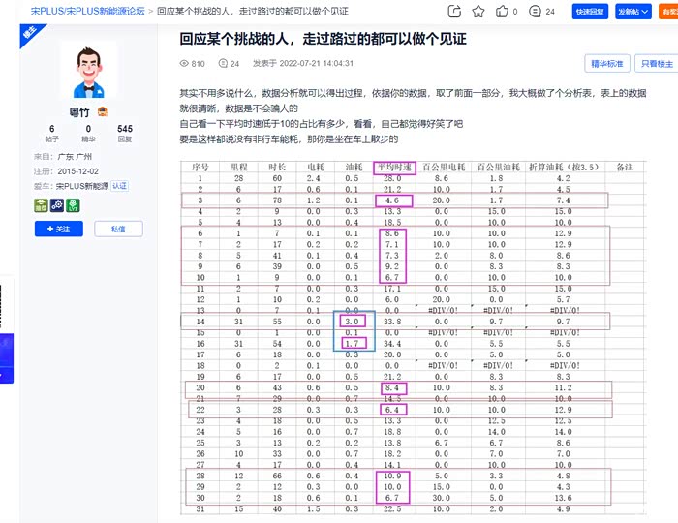This screenshot has height=523, width=678.
Task: Click the 注册: 2015-12-02 registration date text
Action: pos(66,171)
